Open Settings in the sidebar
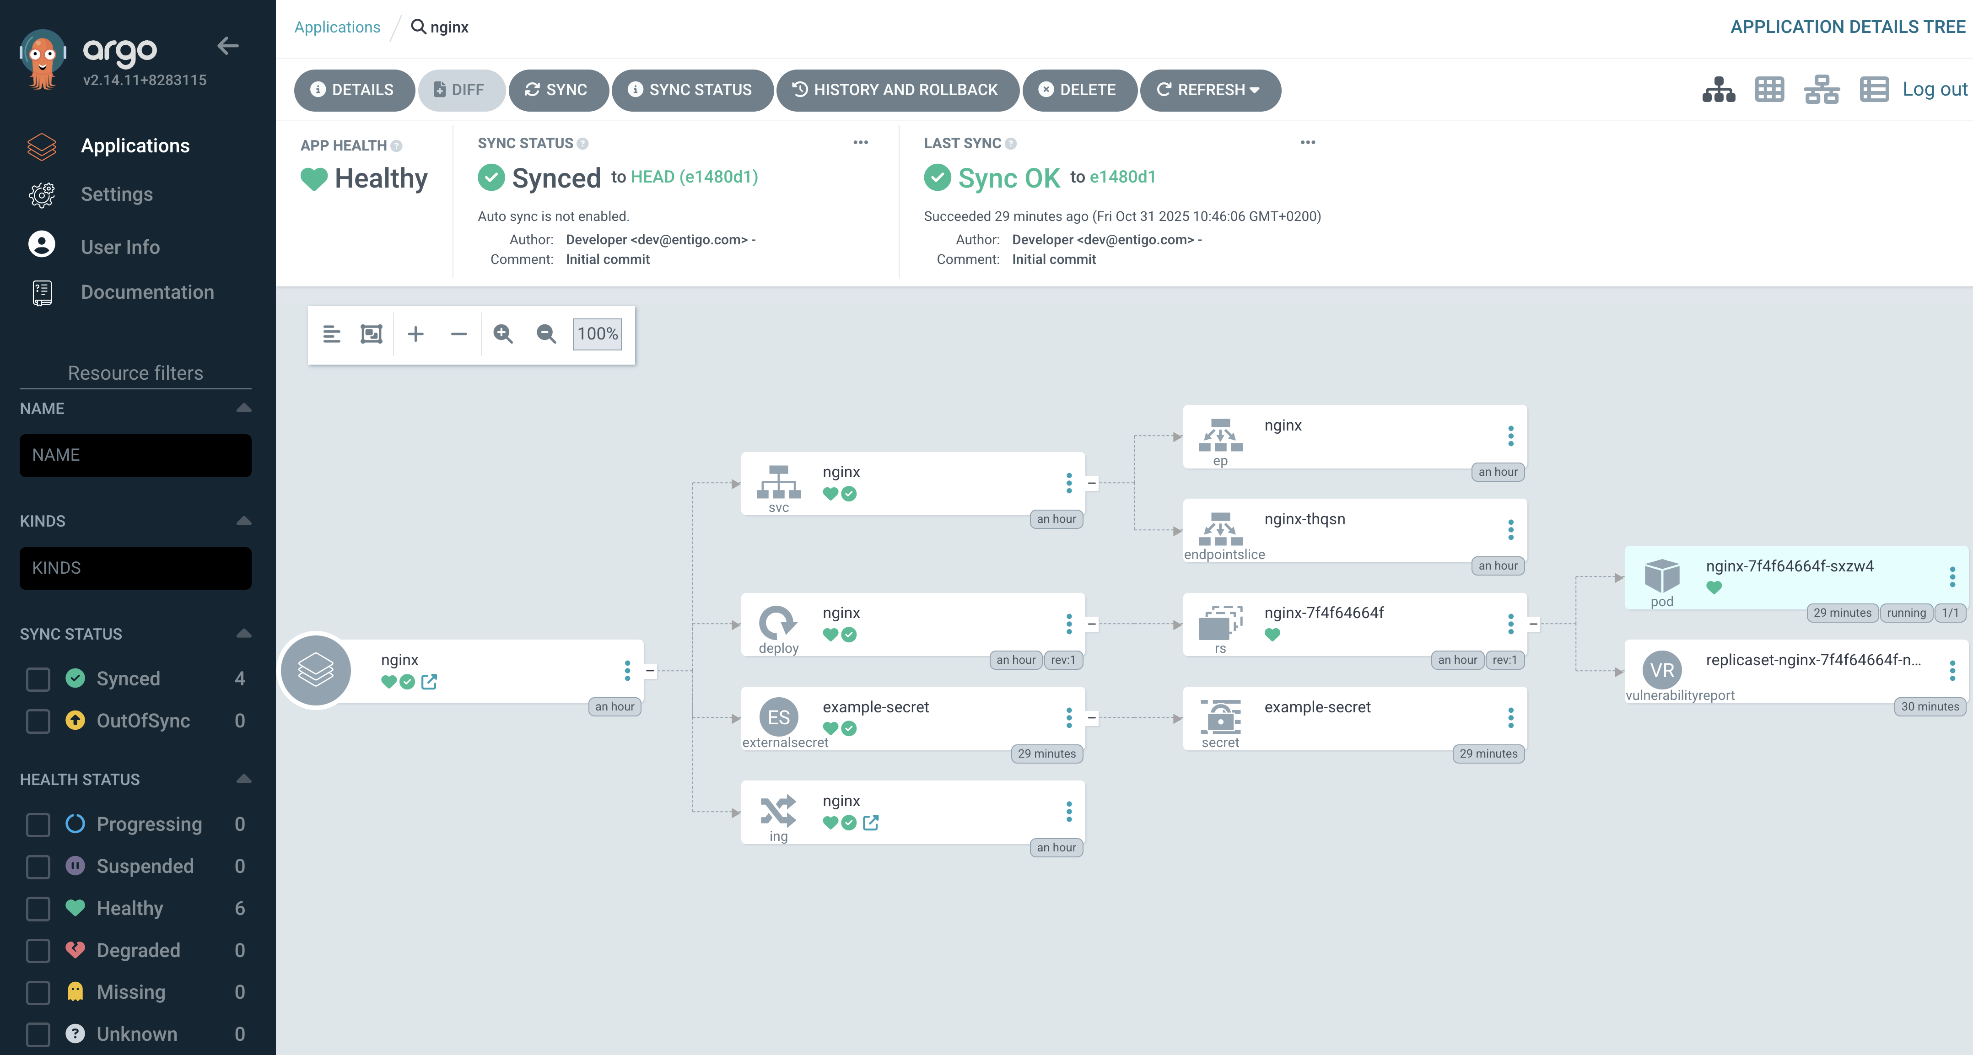The height and width of the screenshot is (1055, 1973). pos(116,194)
